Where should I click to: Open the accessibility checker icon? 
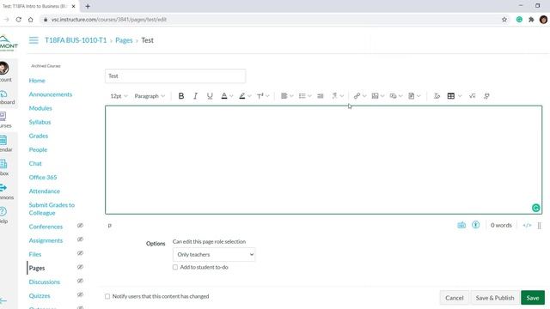coord(475,225)
